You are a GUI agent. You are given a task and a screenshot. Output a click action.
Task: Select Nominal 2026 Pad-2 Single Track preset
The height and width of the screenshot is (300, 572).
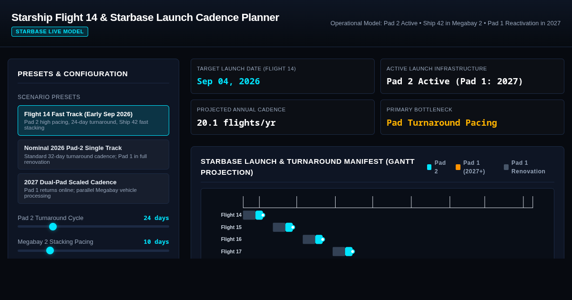pyautogui.click(x=93, y=154)
